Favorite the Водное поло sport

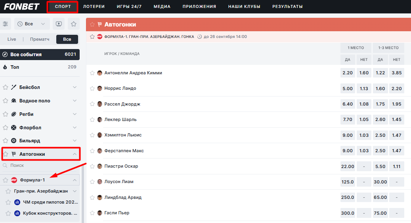coord(5,101)
